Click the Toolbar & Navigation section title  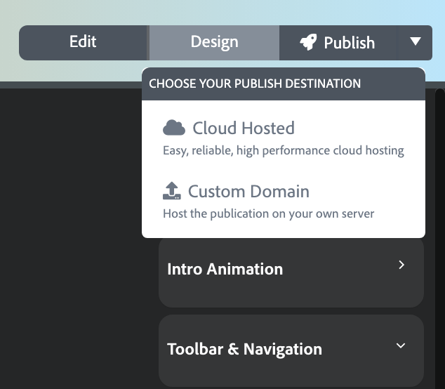(x=244, y=349)
